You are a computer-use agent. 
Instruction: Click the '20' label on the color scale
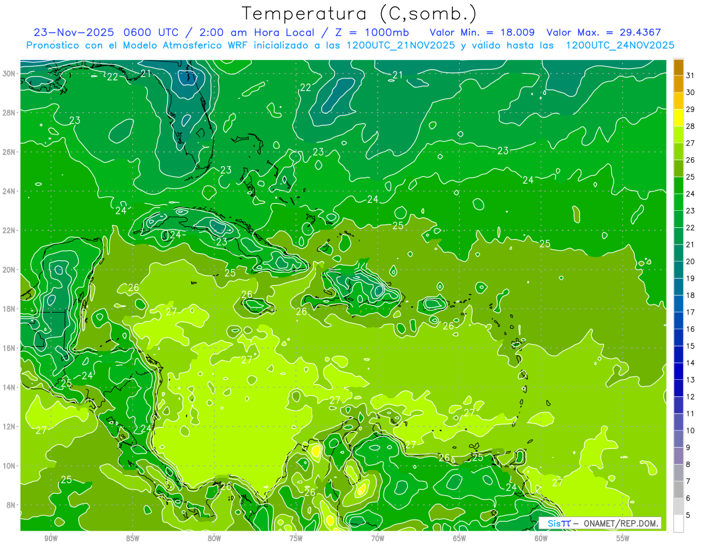pos(690,262)
